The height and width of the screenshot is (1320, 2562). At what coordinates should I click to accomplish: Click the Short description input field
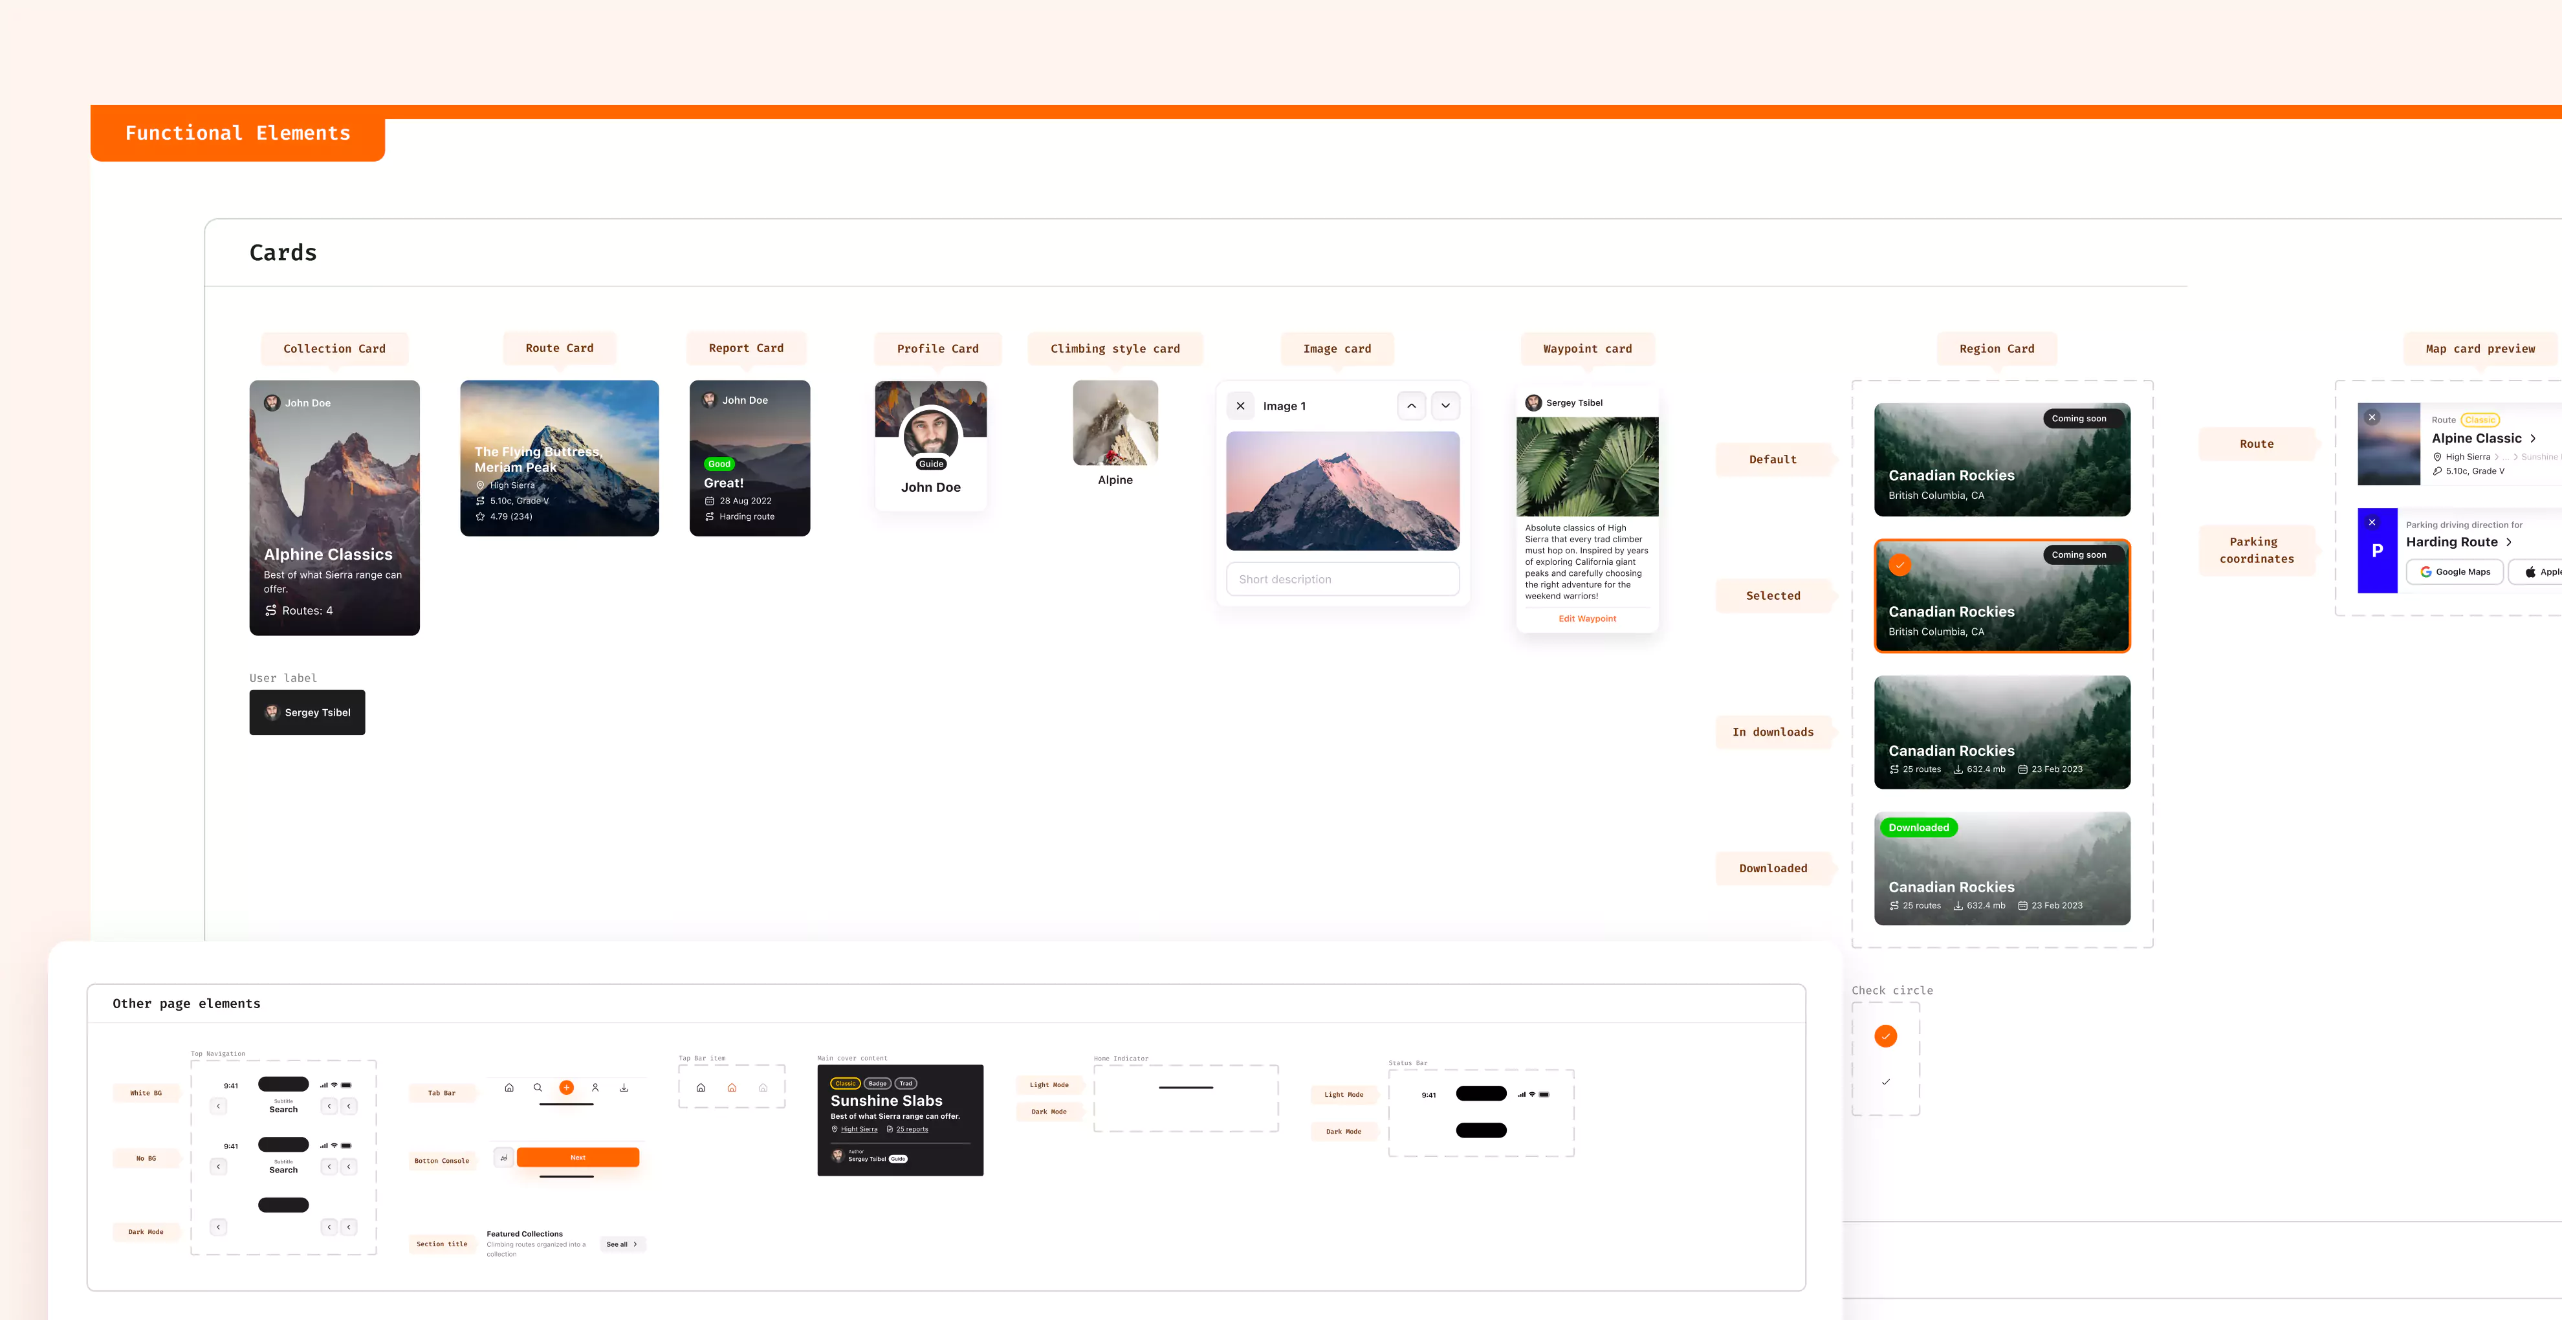point(1342,579)
